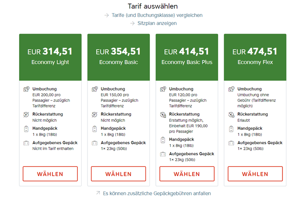Click the arrow icon beside Gepäckgebühren notice
Image resolution: width=303 pixels, height=199 pixels.
click(x=98, y=193)
